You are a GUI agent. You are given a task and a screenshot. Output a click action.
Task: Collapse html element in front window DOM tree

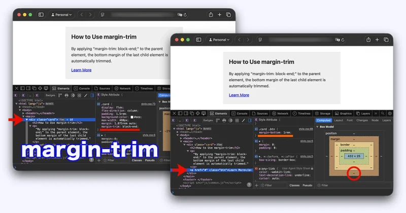(174, 129)
